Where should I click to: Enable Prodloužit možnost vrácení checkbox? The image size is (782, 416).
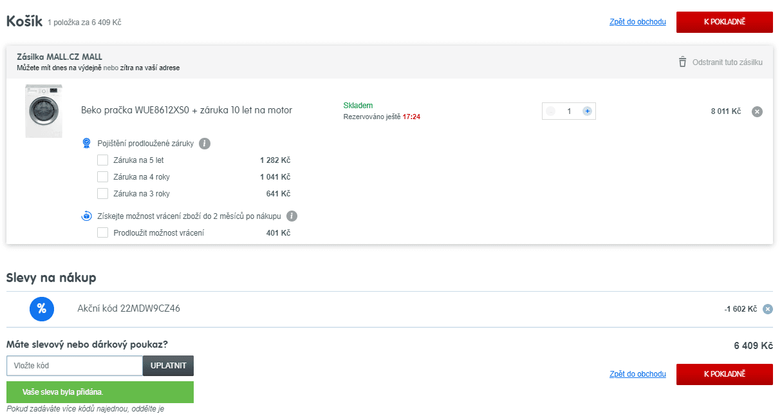[x=102, y=233]
